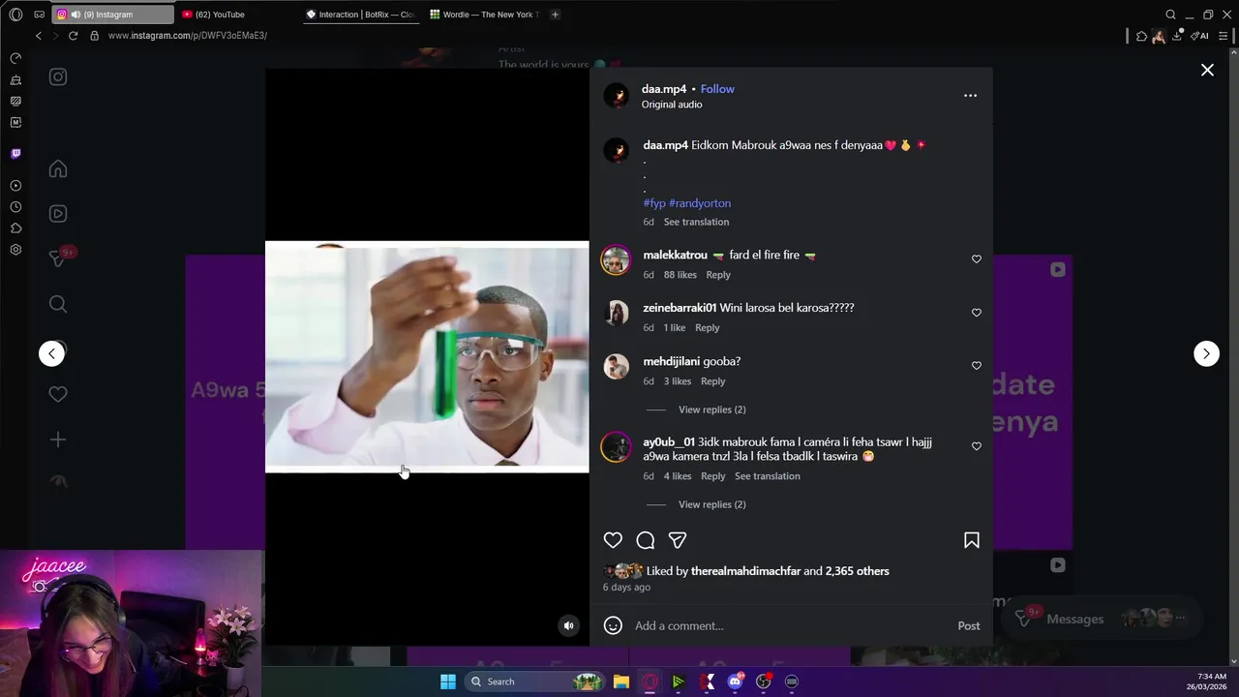Like zeinebarraki01's comment
Image resolution: width=1239 pixels, height=697 pixels.
[x=976, y=313]
